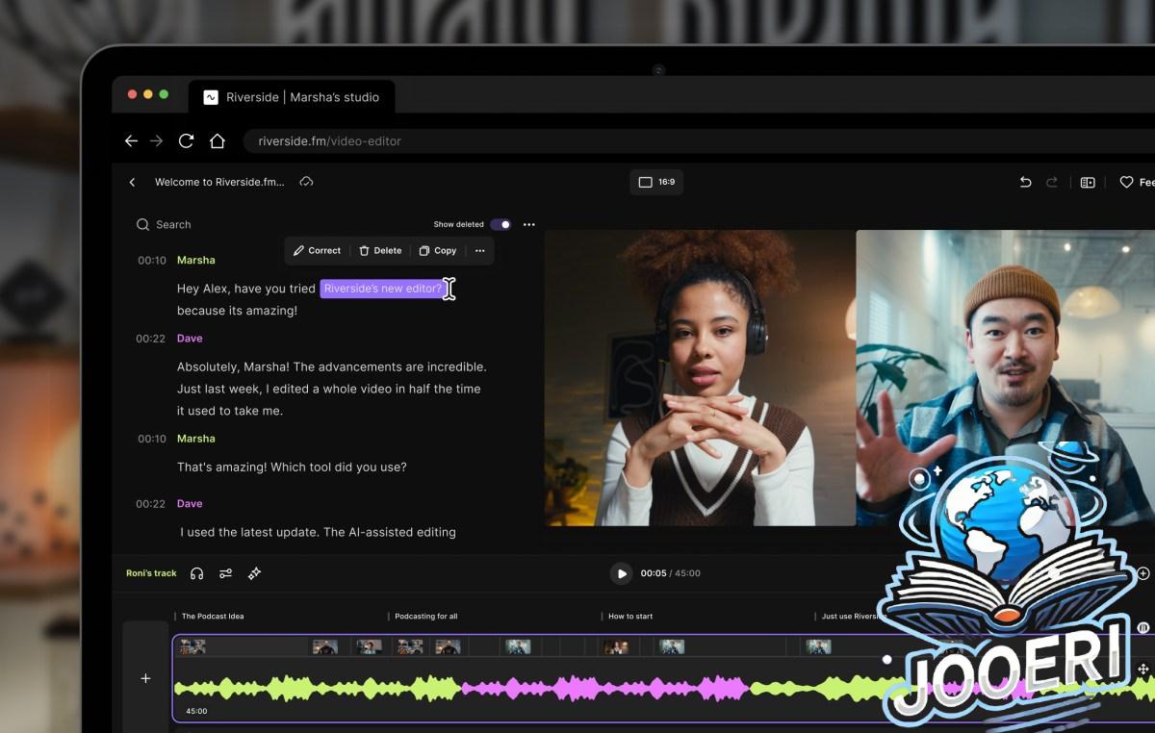Open more actions in the selection toolbar
The width and height of the screenshot is (1155, 733).
click(x=479, y=250)
